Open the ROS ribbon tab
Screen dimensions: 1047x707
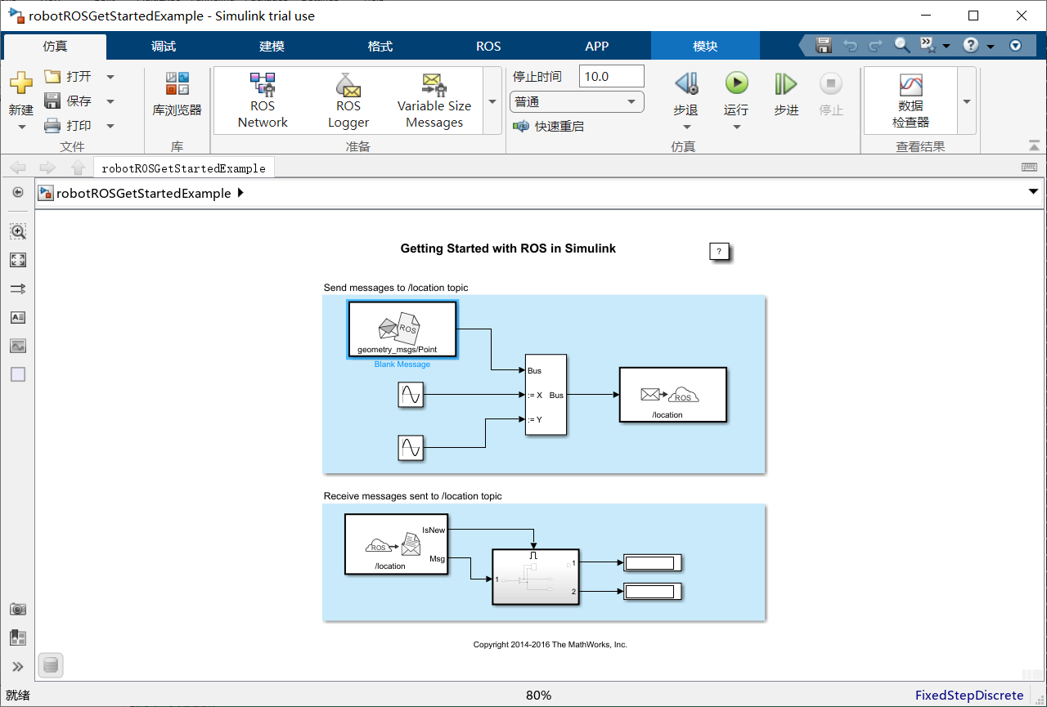pos(488,47)
